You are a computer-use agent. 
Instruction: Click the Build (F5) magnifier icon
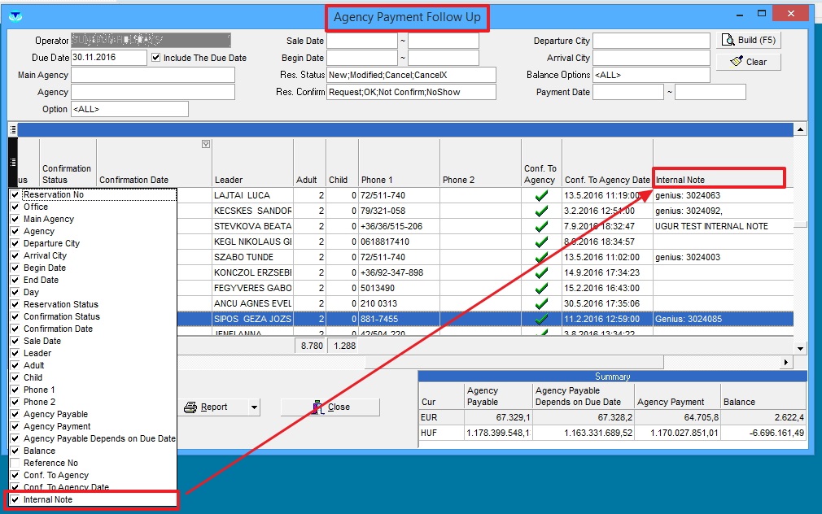pos(728,41)
